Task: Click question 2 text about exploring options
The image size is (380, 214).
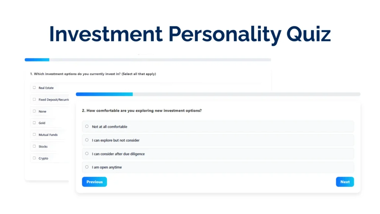Action: pyautogui.click(x=142, y=110)
